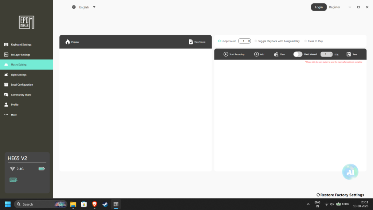Click the teal keyboard device icon

[13, 180]
